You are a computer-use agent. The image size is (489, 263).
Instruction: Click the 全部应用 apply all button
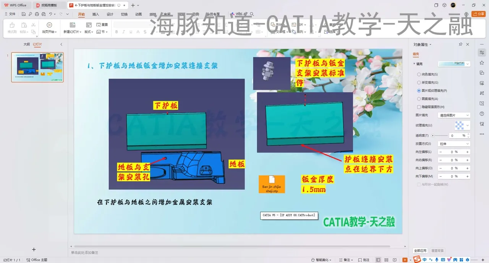420,250
